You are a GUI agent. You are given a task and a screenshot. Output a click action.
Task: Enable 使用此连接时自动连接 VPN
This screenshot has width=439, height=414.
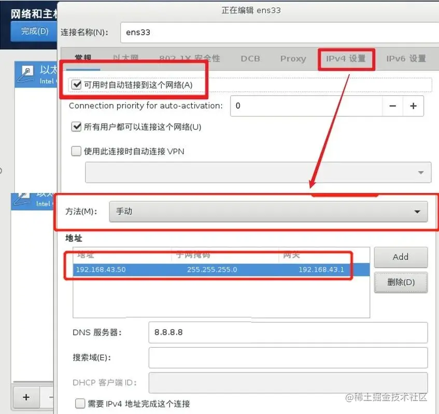click(x=76, y=151)
